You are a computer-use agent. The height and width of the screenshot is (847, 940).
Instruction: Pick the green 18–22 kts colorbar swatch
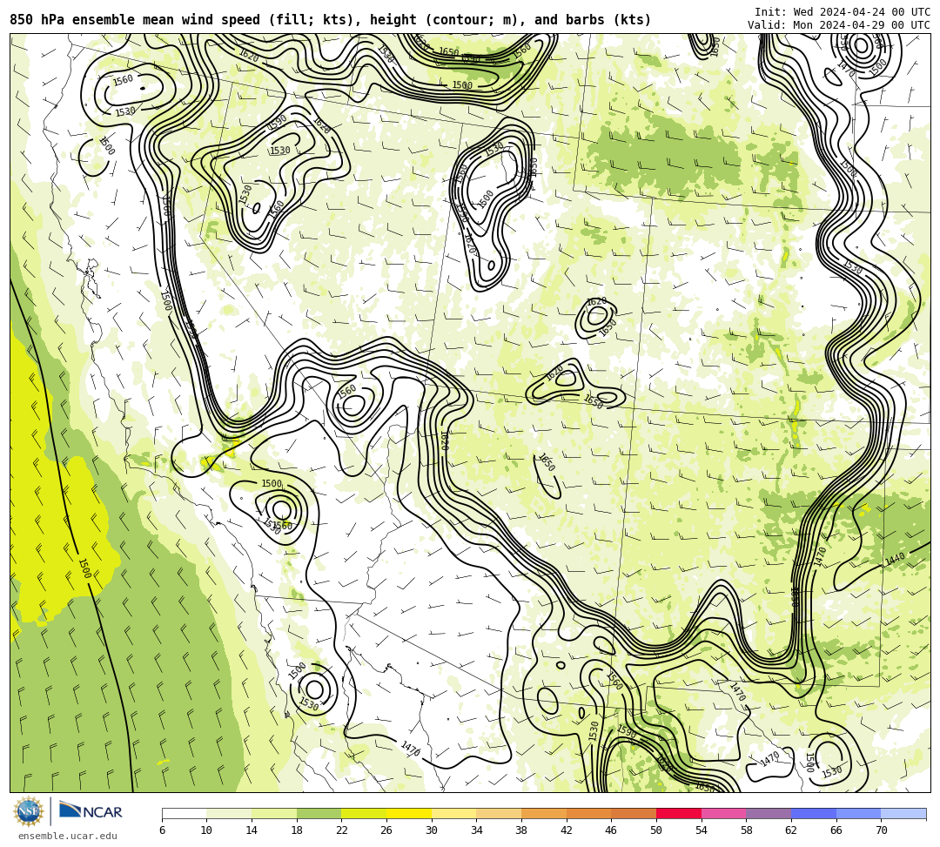pos(319,813)
